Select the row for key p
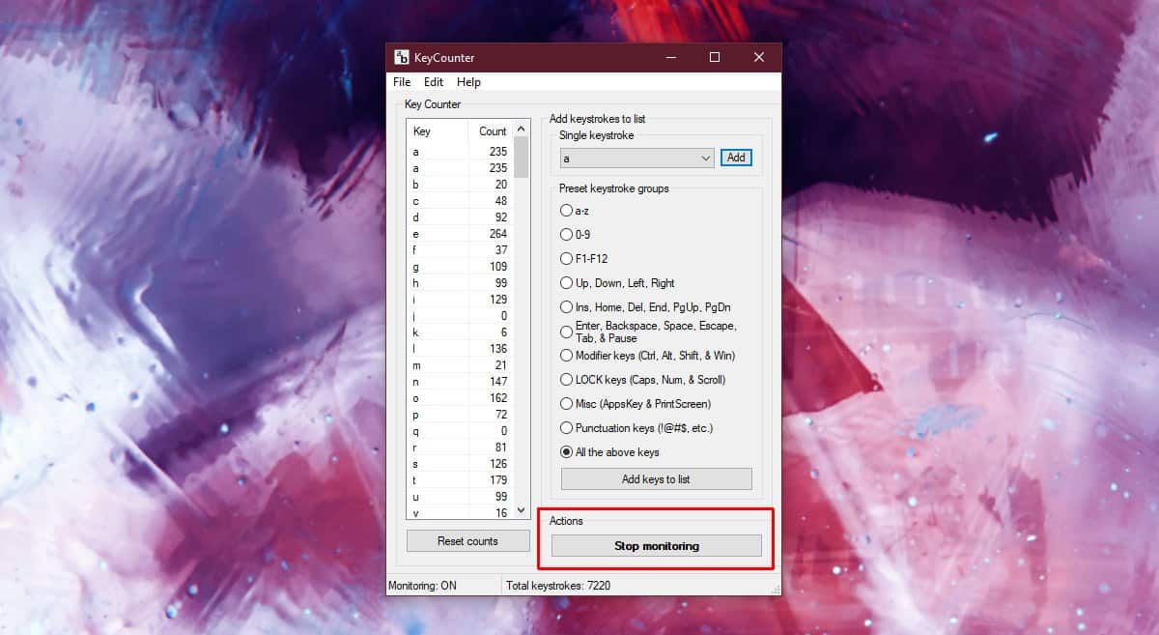 [460, 415]
